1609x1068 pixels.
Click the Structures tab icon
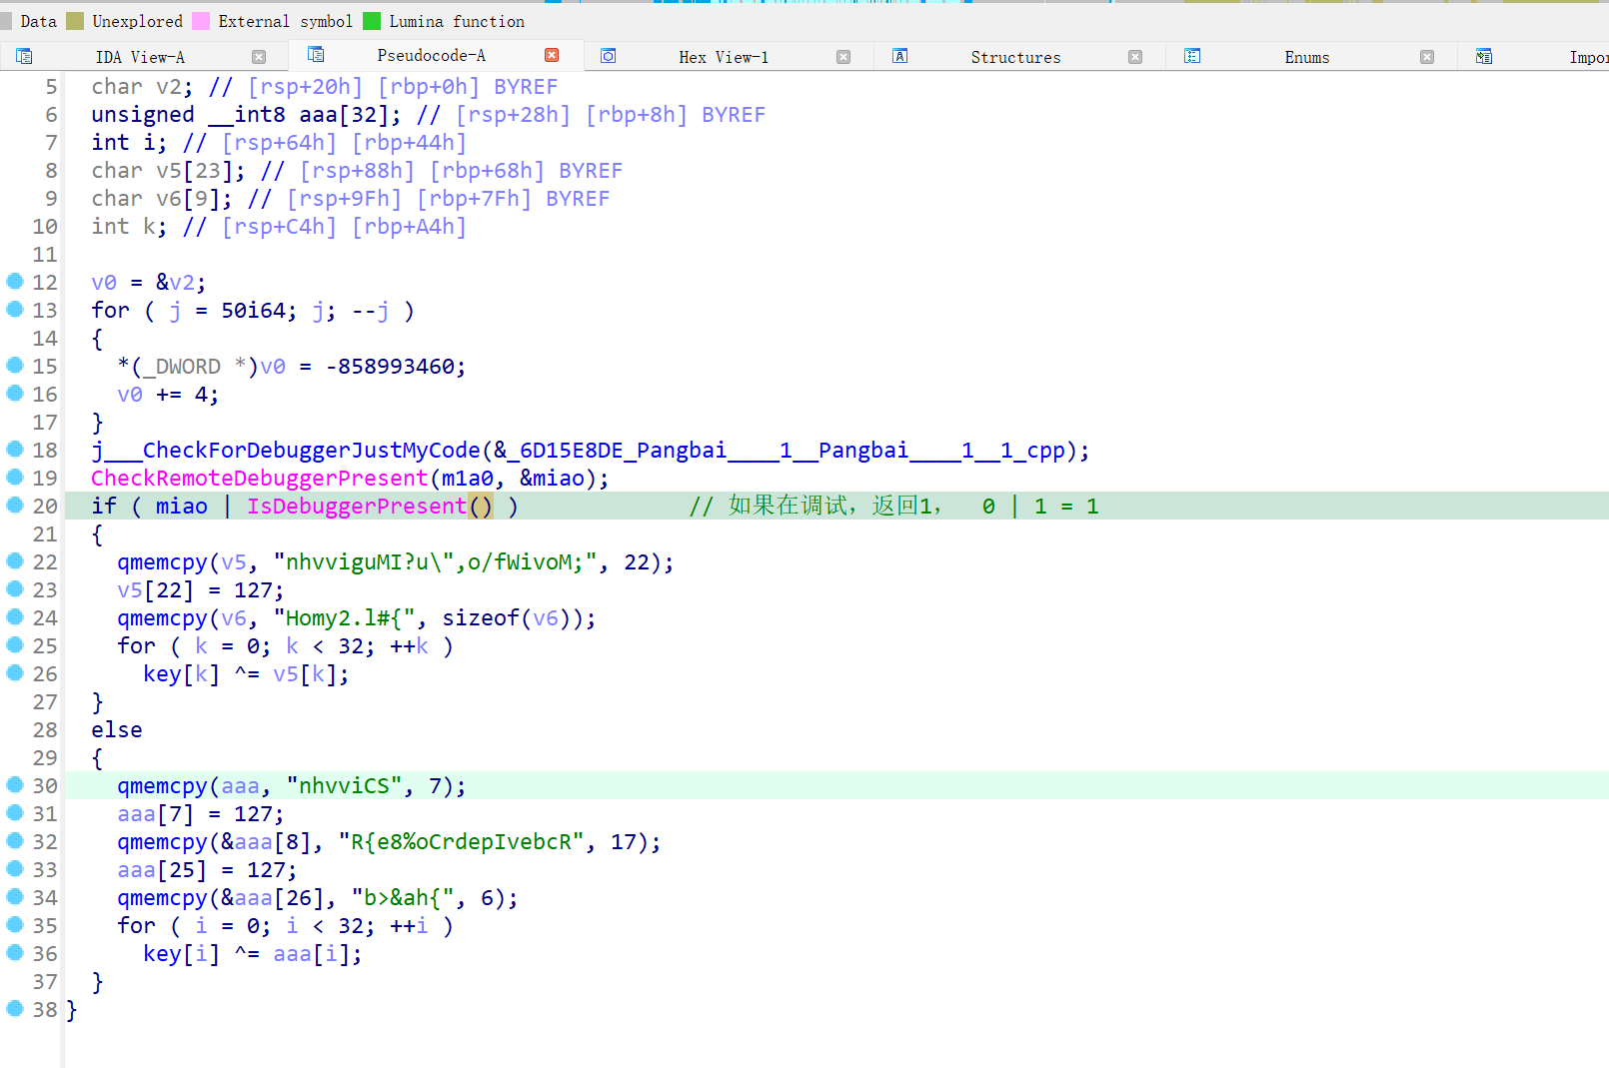[899, 57]
